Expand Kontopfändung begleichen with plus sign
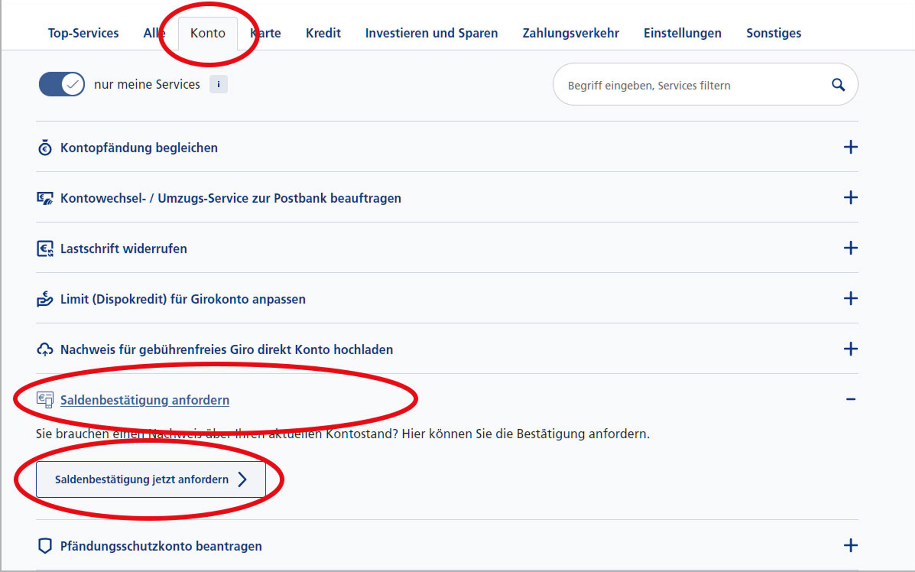 851,147
